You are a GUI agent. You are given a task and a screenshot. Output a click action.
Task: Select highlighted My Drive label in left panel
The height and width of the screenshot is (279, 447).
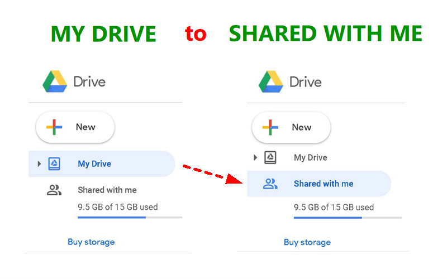94,164
